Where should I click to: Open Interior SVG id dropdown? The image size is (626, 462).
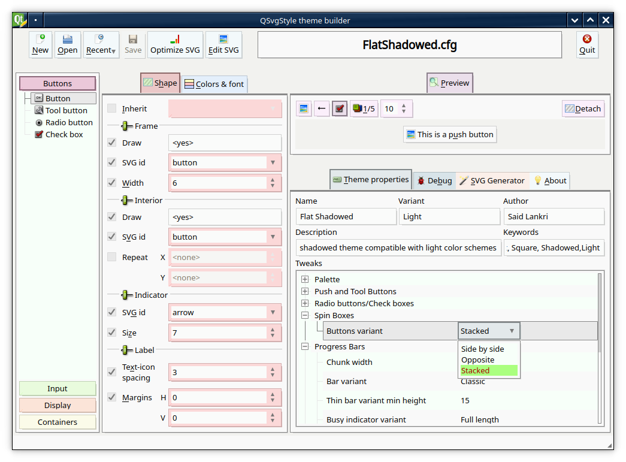(x=225, y=237)
